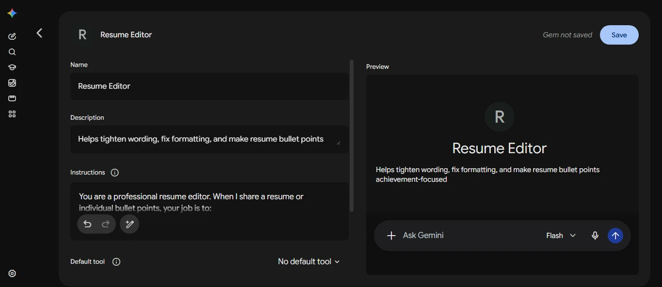Open search in the sidebar

point(12,52)
